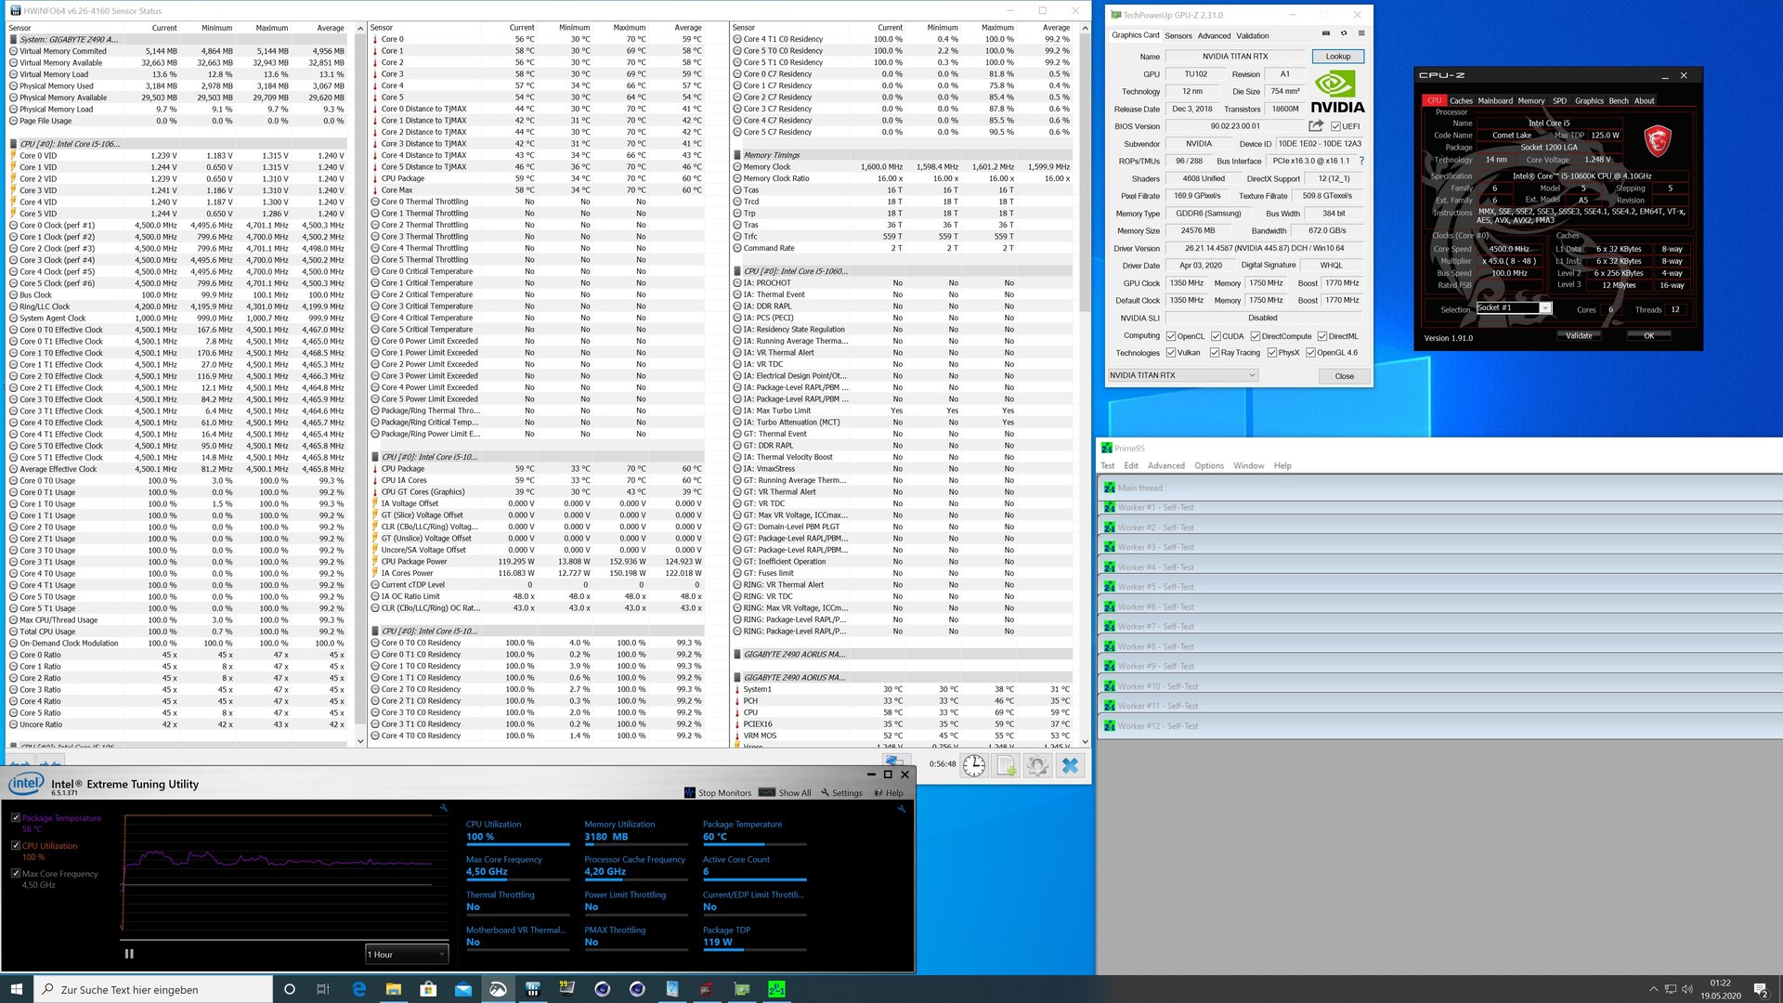
Task: Click HWiNFO logging start icon
Action: (x=1006, y=765)
